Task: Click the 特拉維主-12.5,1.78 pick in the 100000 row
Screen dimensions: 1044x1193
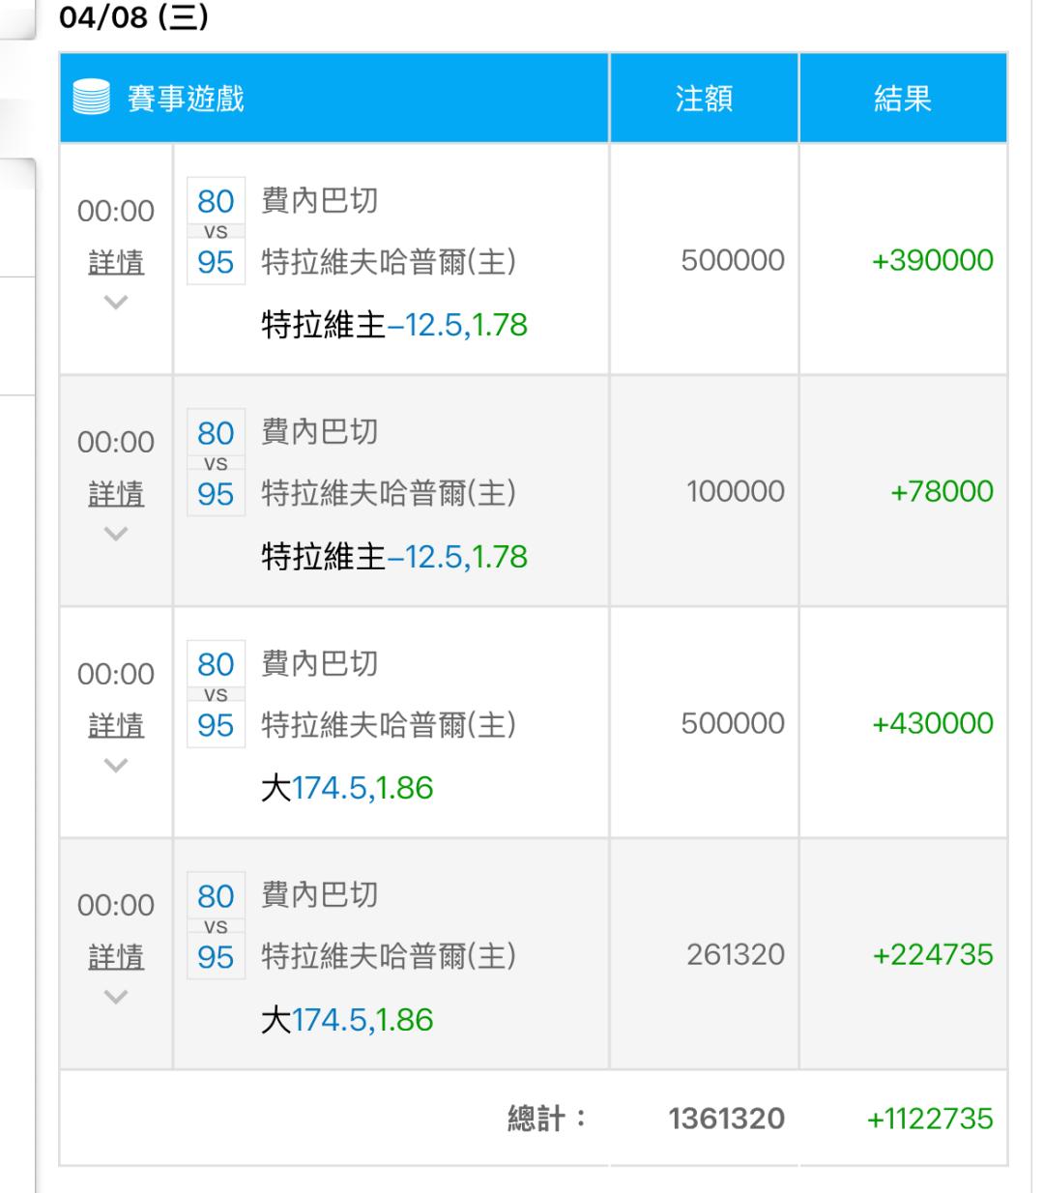Action: tap(394, 557)
